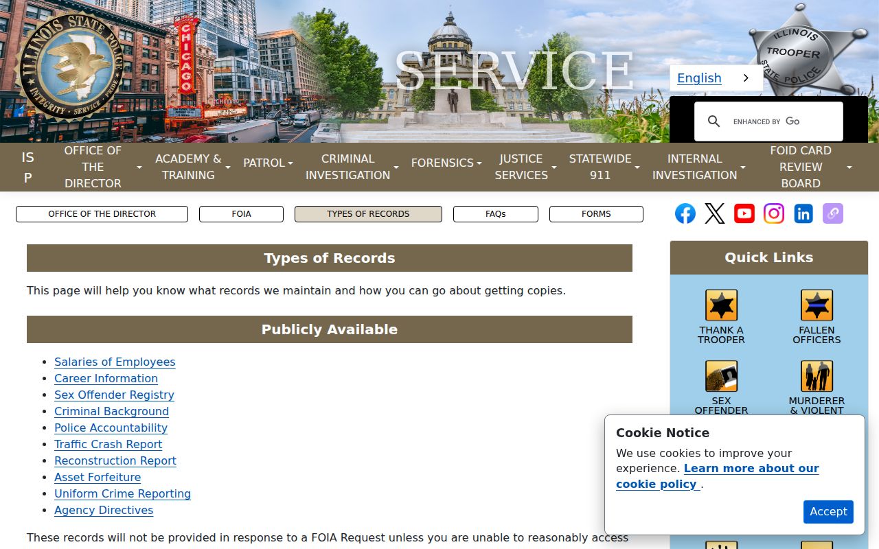Open Uniform Crime Reporting link
Image resolution: width=879 pixels, height=549 pixels.
122,494
